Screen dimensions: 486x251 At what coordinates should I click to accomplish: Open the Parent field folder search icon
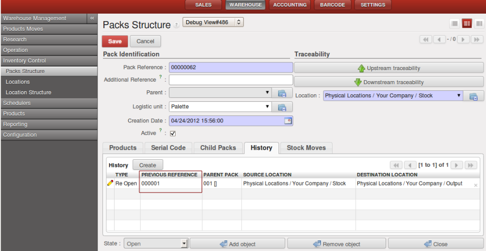(282, 93)
